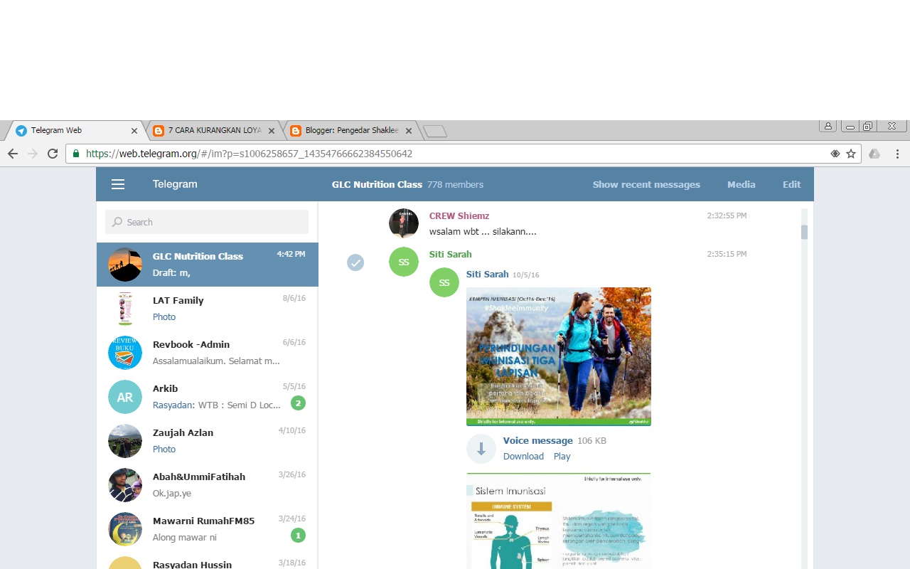The height and width of the screenshot is (569, 910).
Task: Open the Abah&UmmiFatihah chat
Action: pos(208,485)
